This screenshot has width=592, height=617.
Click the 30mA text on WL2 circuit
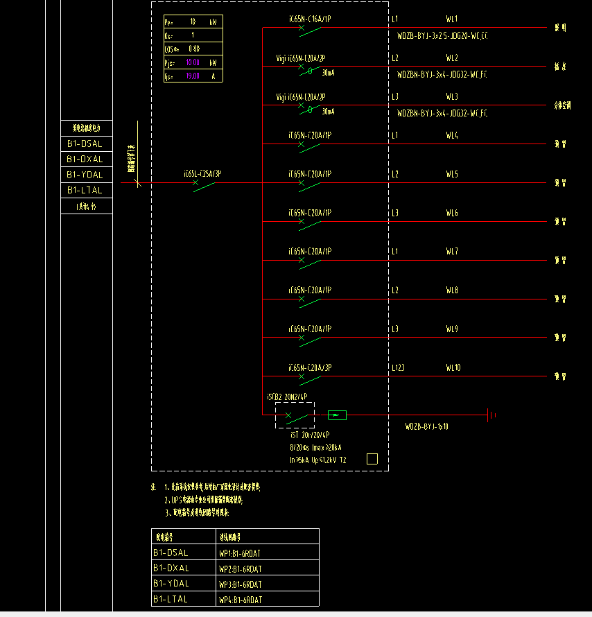(328, 73)
